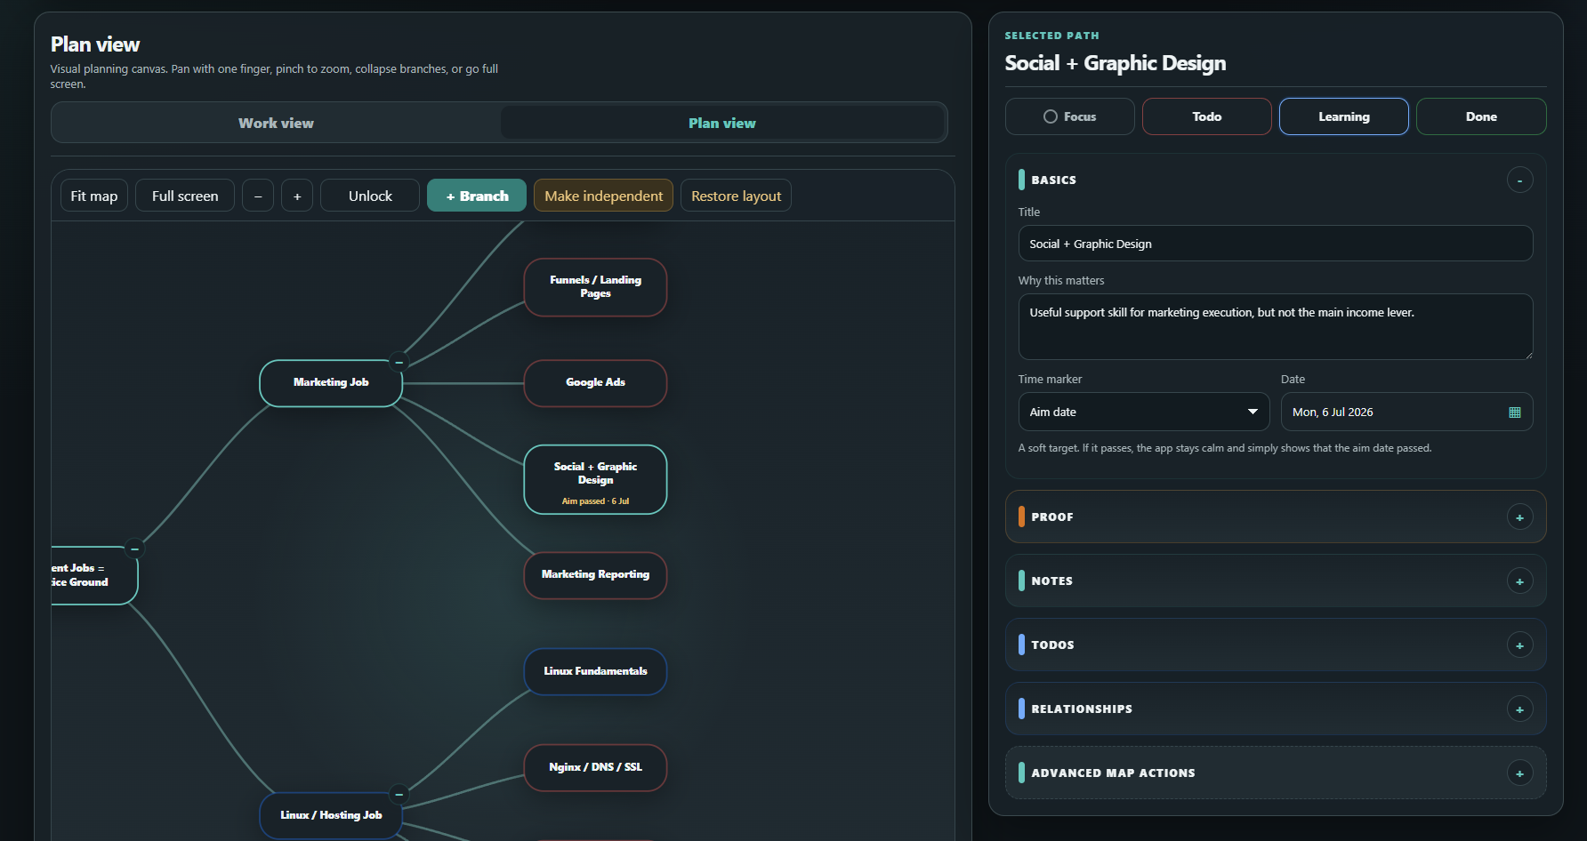Select the Funnels / Landing Pages node
1587x841 pixels.
pyautogui.click(x=595, y=286)
